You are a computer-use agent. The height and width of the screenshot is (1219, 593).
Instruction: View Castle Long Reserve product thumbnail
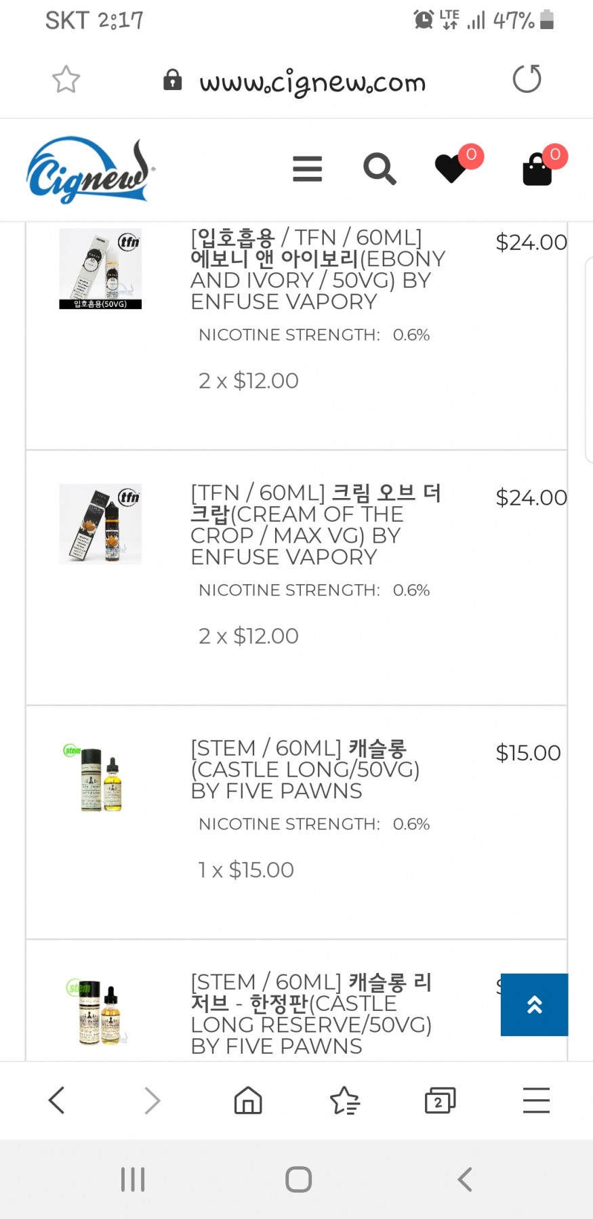pos(100,1012)
